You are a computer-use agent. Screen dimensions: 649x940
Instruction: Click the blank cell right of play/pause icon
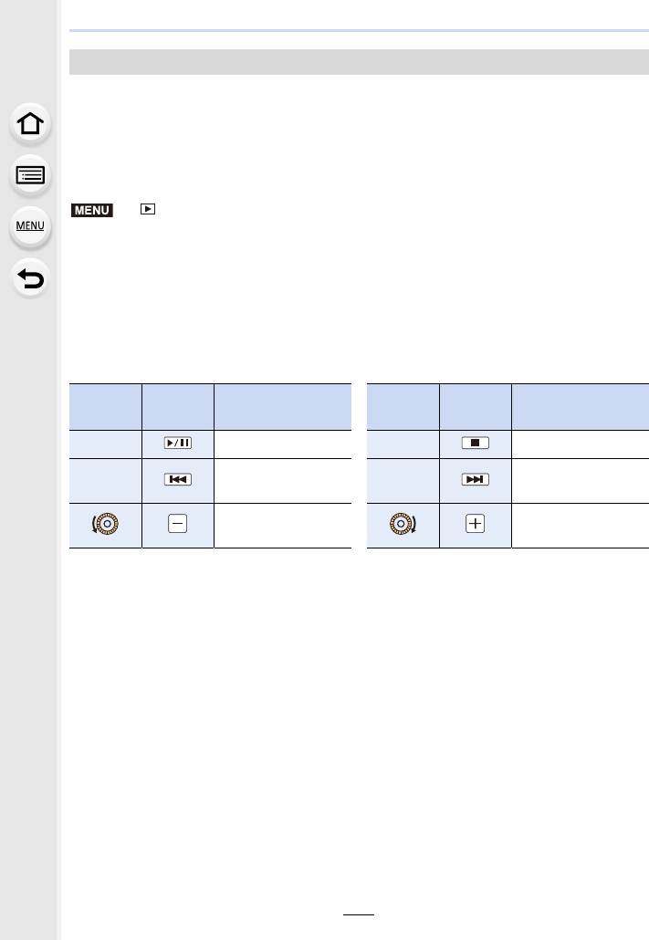[x=282, y=443]
